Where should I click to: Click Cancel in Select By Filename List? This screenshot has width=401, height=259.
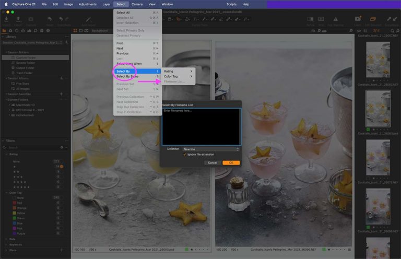click(x=213, y=162)
